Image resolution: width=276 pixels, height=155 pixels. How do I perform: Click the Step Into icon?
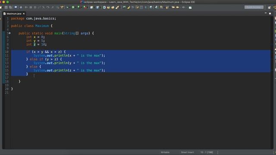pyautogui.click(x=43, y=7)
